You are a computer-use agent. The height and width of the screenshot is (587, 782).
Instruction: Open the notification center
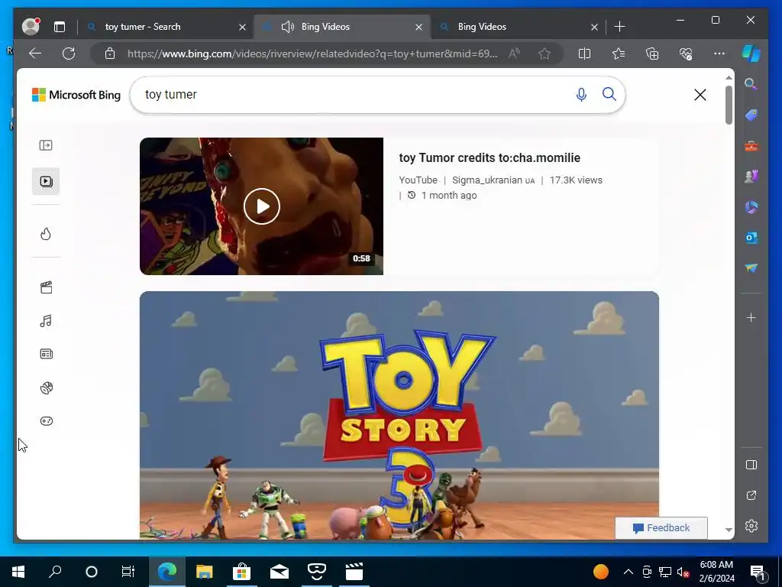point(758,572)
